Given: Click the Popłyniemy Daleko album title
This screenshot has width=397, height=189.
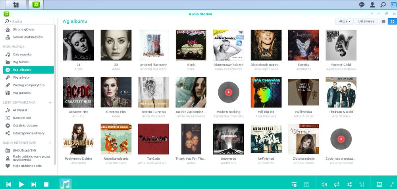Looking at the screenshot, I should (x=79, y=159).
